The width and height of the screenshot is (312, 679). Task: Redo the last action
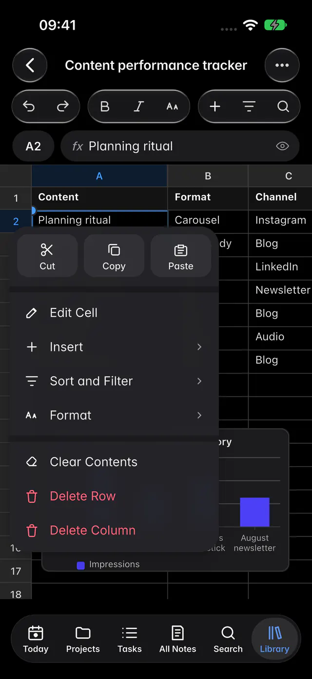click(x=63, y=106)
